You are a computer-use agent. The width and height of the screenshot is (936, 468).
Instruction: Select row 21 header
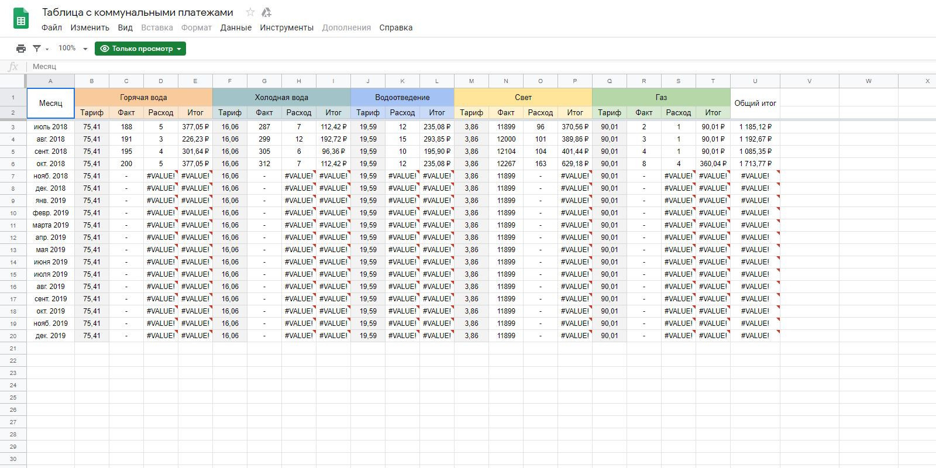click(13, 348)
